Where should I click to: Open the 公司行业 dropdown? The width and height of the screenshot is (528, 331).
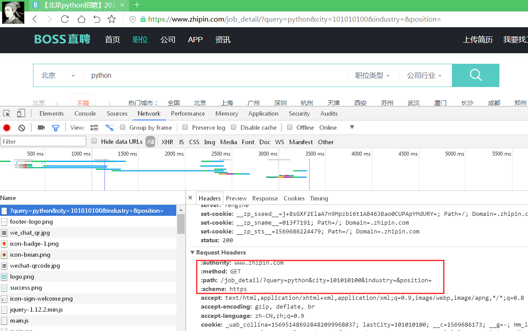pos(424,76)
